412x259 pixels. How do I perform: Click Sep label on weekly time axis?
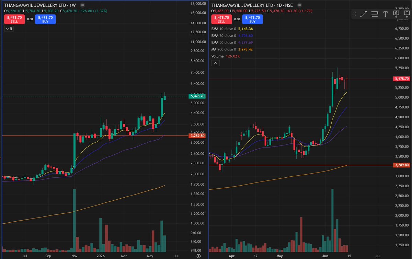(48, 256)
